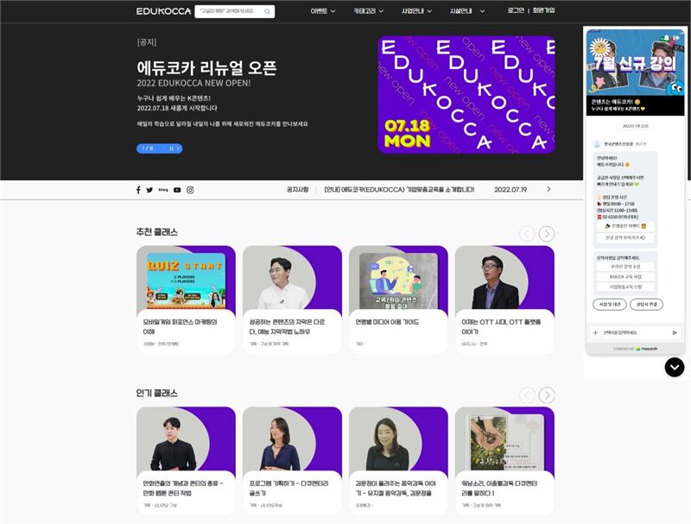Click the plus attachment icon in chat

pos(595,332)
